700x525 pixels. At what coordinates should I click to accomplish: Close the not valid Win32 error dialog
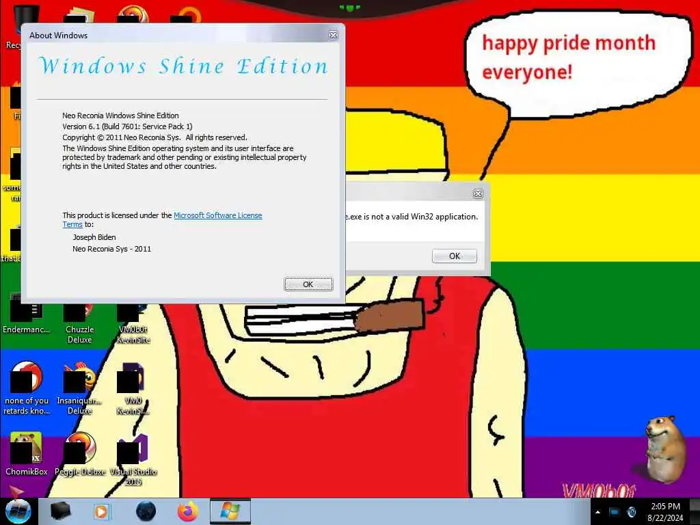(478, 193)
